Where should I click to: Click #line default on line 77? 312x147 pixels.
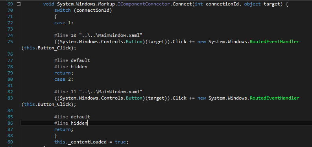pyautogui.click(x=72, y=60)
